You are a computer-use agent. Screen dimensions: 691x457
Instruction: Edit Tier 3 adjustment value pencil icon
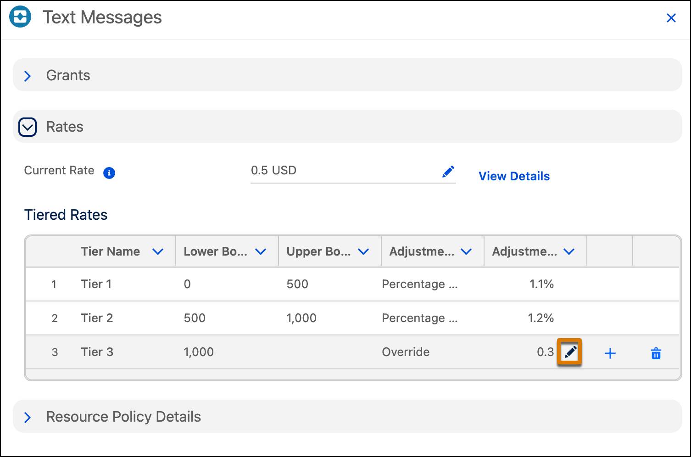[569, 352]
